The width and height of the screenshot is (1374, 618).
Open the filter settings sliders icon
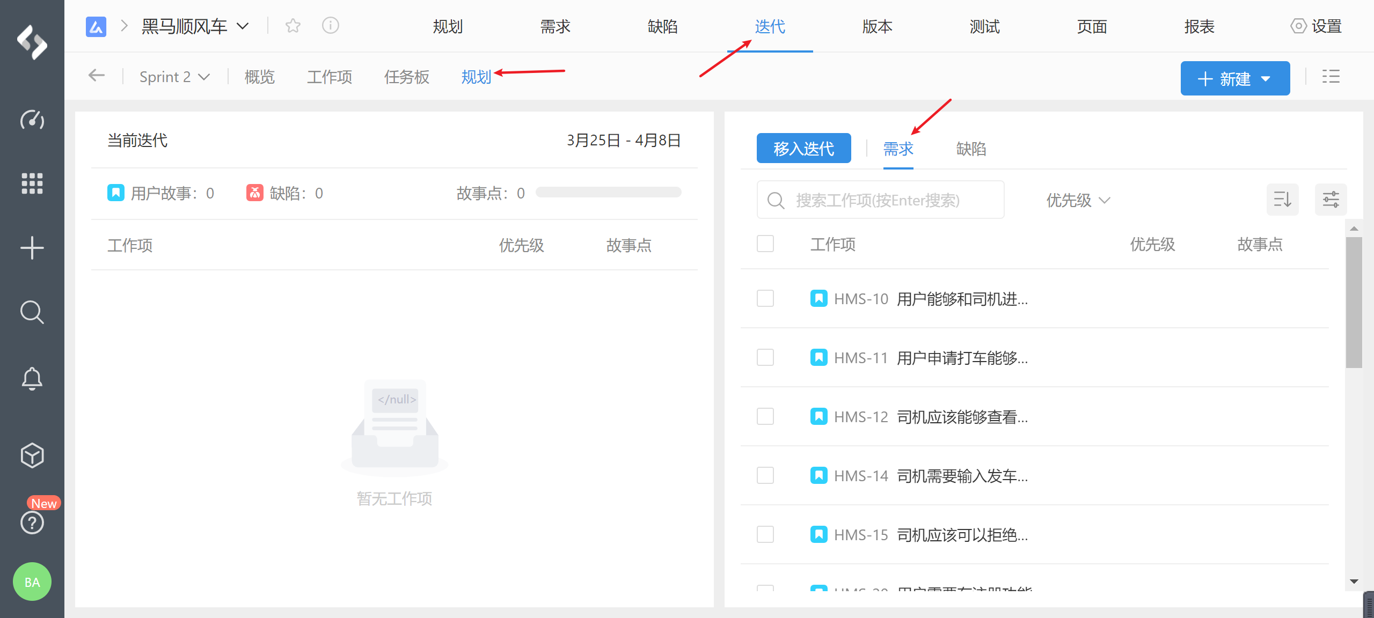click(x=1331, y=200)
